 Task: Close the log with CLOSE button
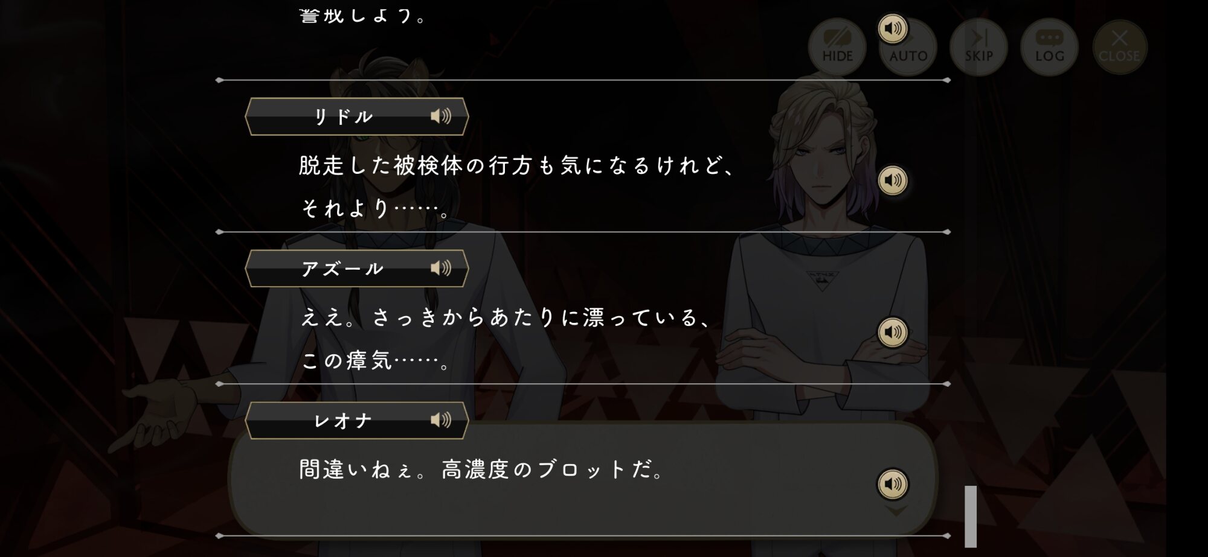(x=1120, y=47)
